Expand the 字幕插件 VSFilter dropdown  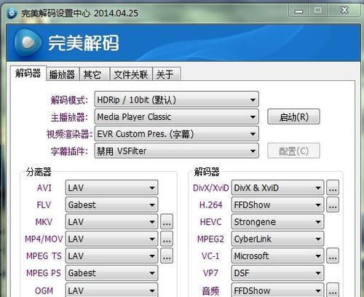[177, 151]
